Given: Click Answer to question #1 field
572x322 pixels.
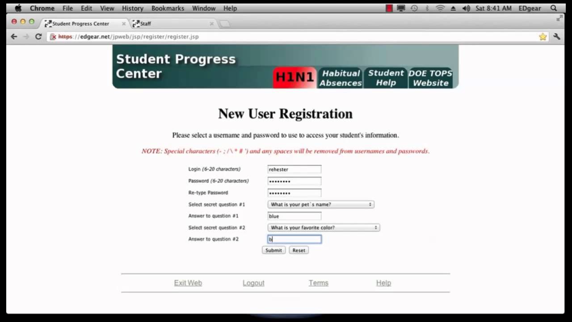Looking at the screenshot, I should click(294, 216).
